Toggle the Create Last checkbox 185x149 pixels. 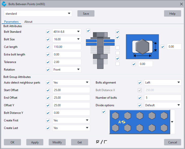coord(48,128)
